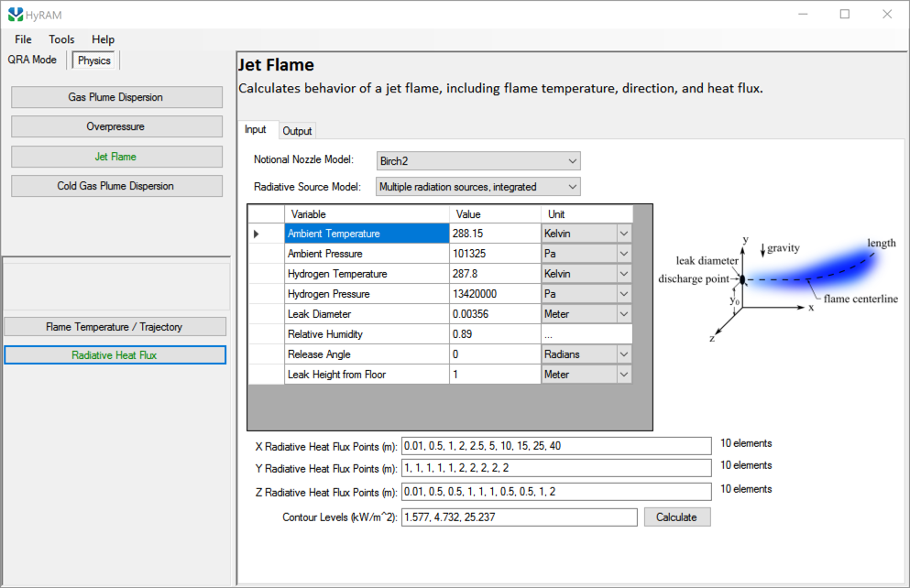Screen dimensions: 910x588
Task: Select the Release Angle value 0
Action: [x=495, y=354]
